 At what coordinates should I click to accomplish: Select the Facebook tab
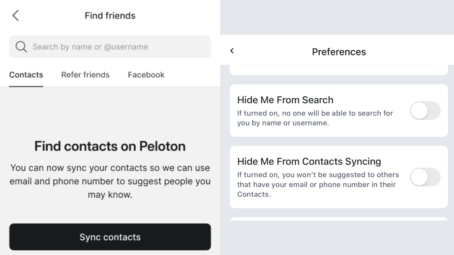point(146,75)
